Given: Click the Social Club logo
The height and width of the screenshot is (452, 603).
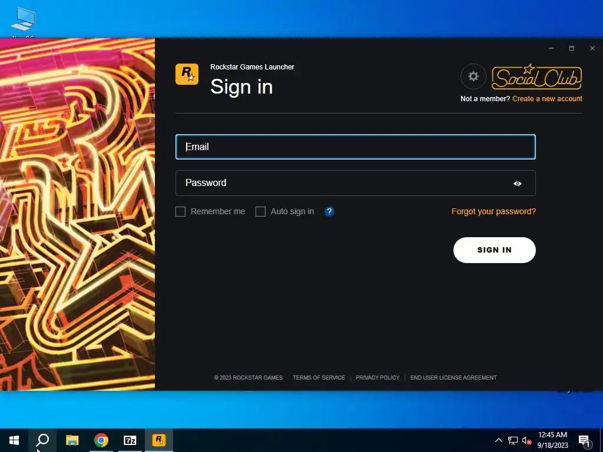Looking at the screenshot, I should [x=536, y=77].
